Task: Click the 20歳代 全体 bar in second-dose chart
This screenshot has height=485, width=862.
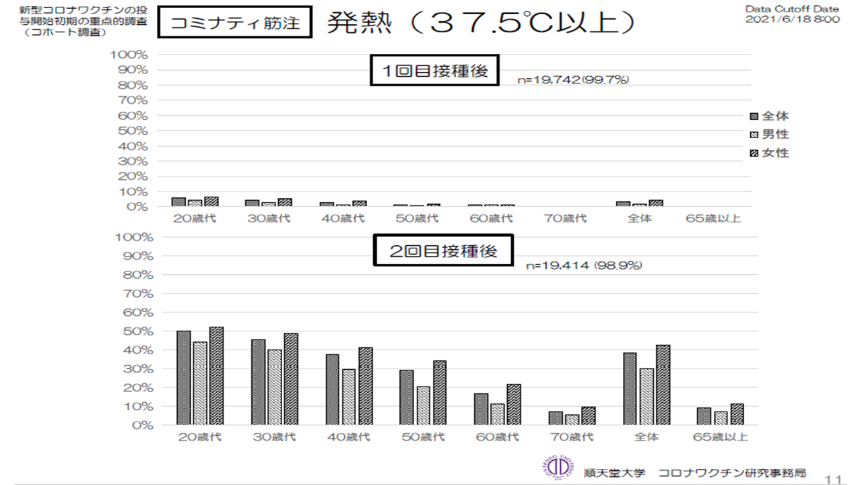Action: pyautogui.click(x=184, y=378)
